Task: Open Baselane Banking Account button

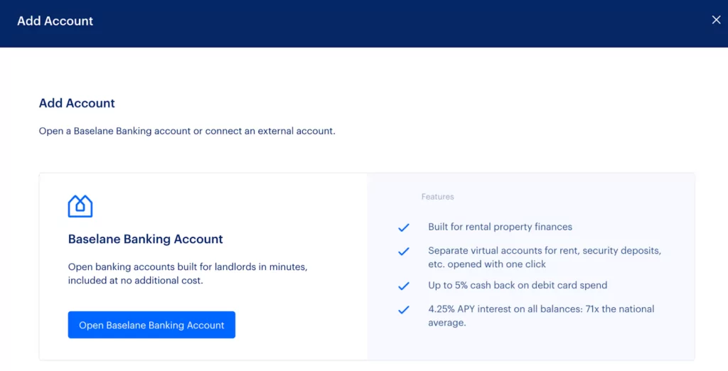Action: (x=151, y=325)
